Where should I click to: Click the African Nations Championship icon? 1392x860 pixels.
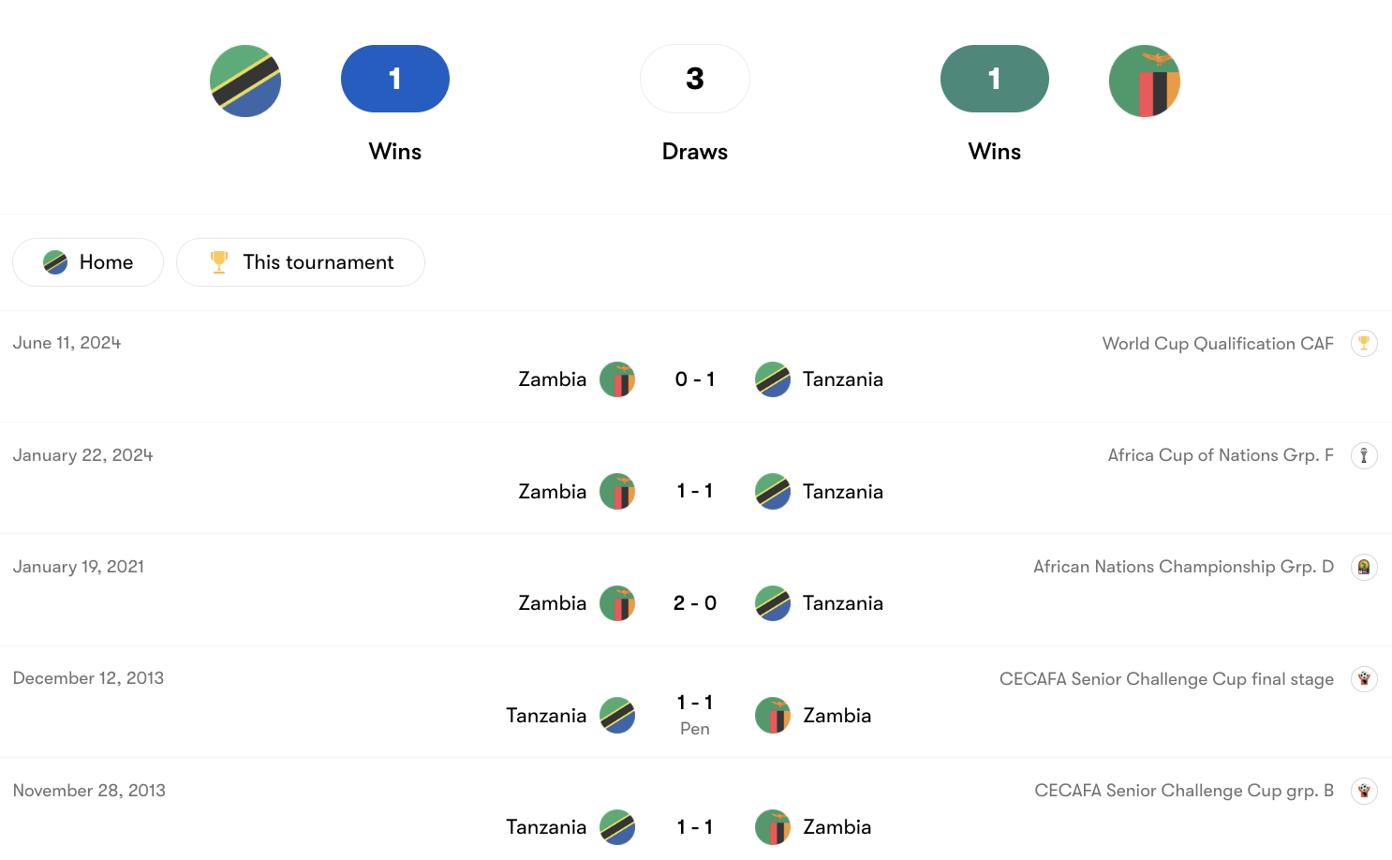[1364, 567]
